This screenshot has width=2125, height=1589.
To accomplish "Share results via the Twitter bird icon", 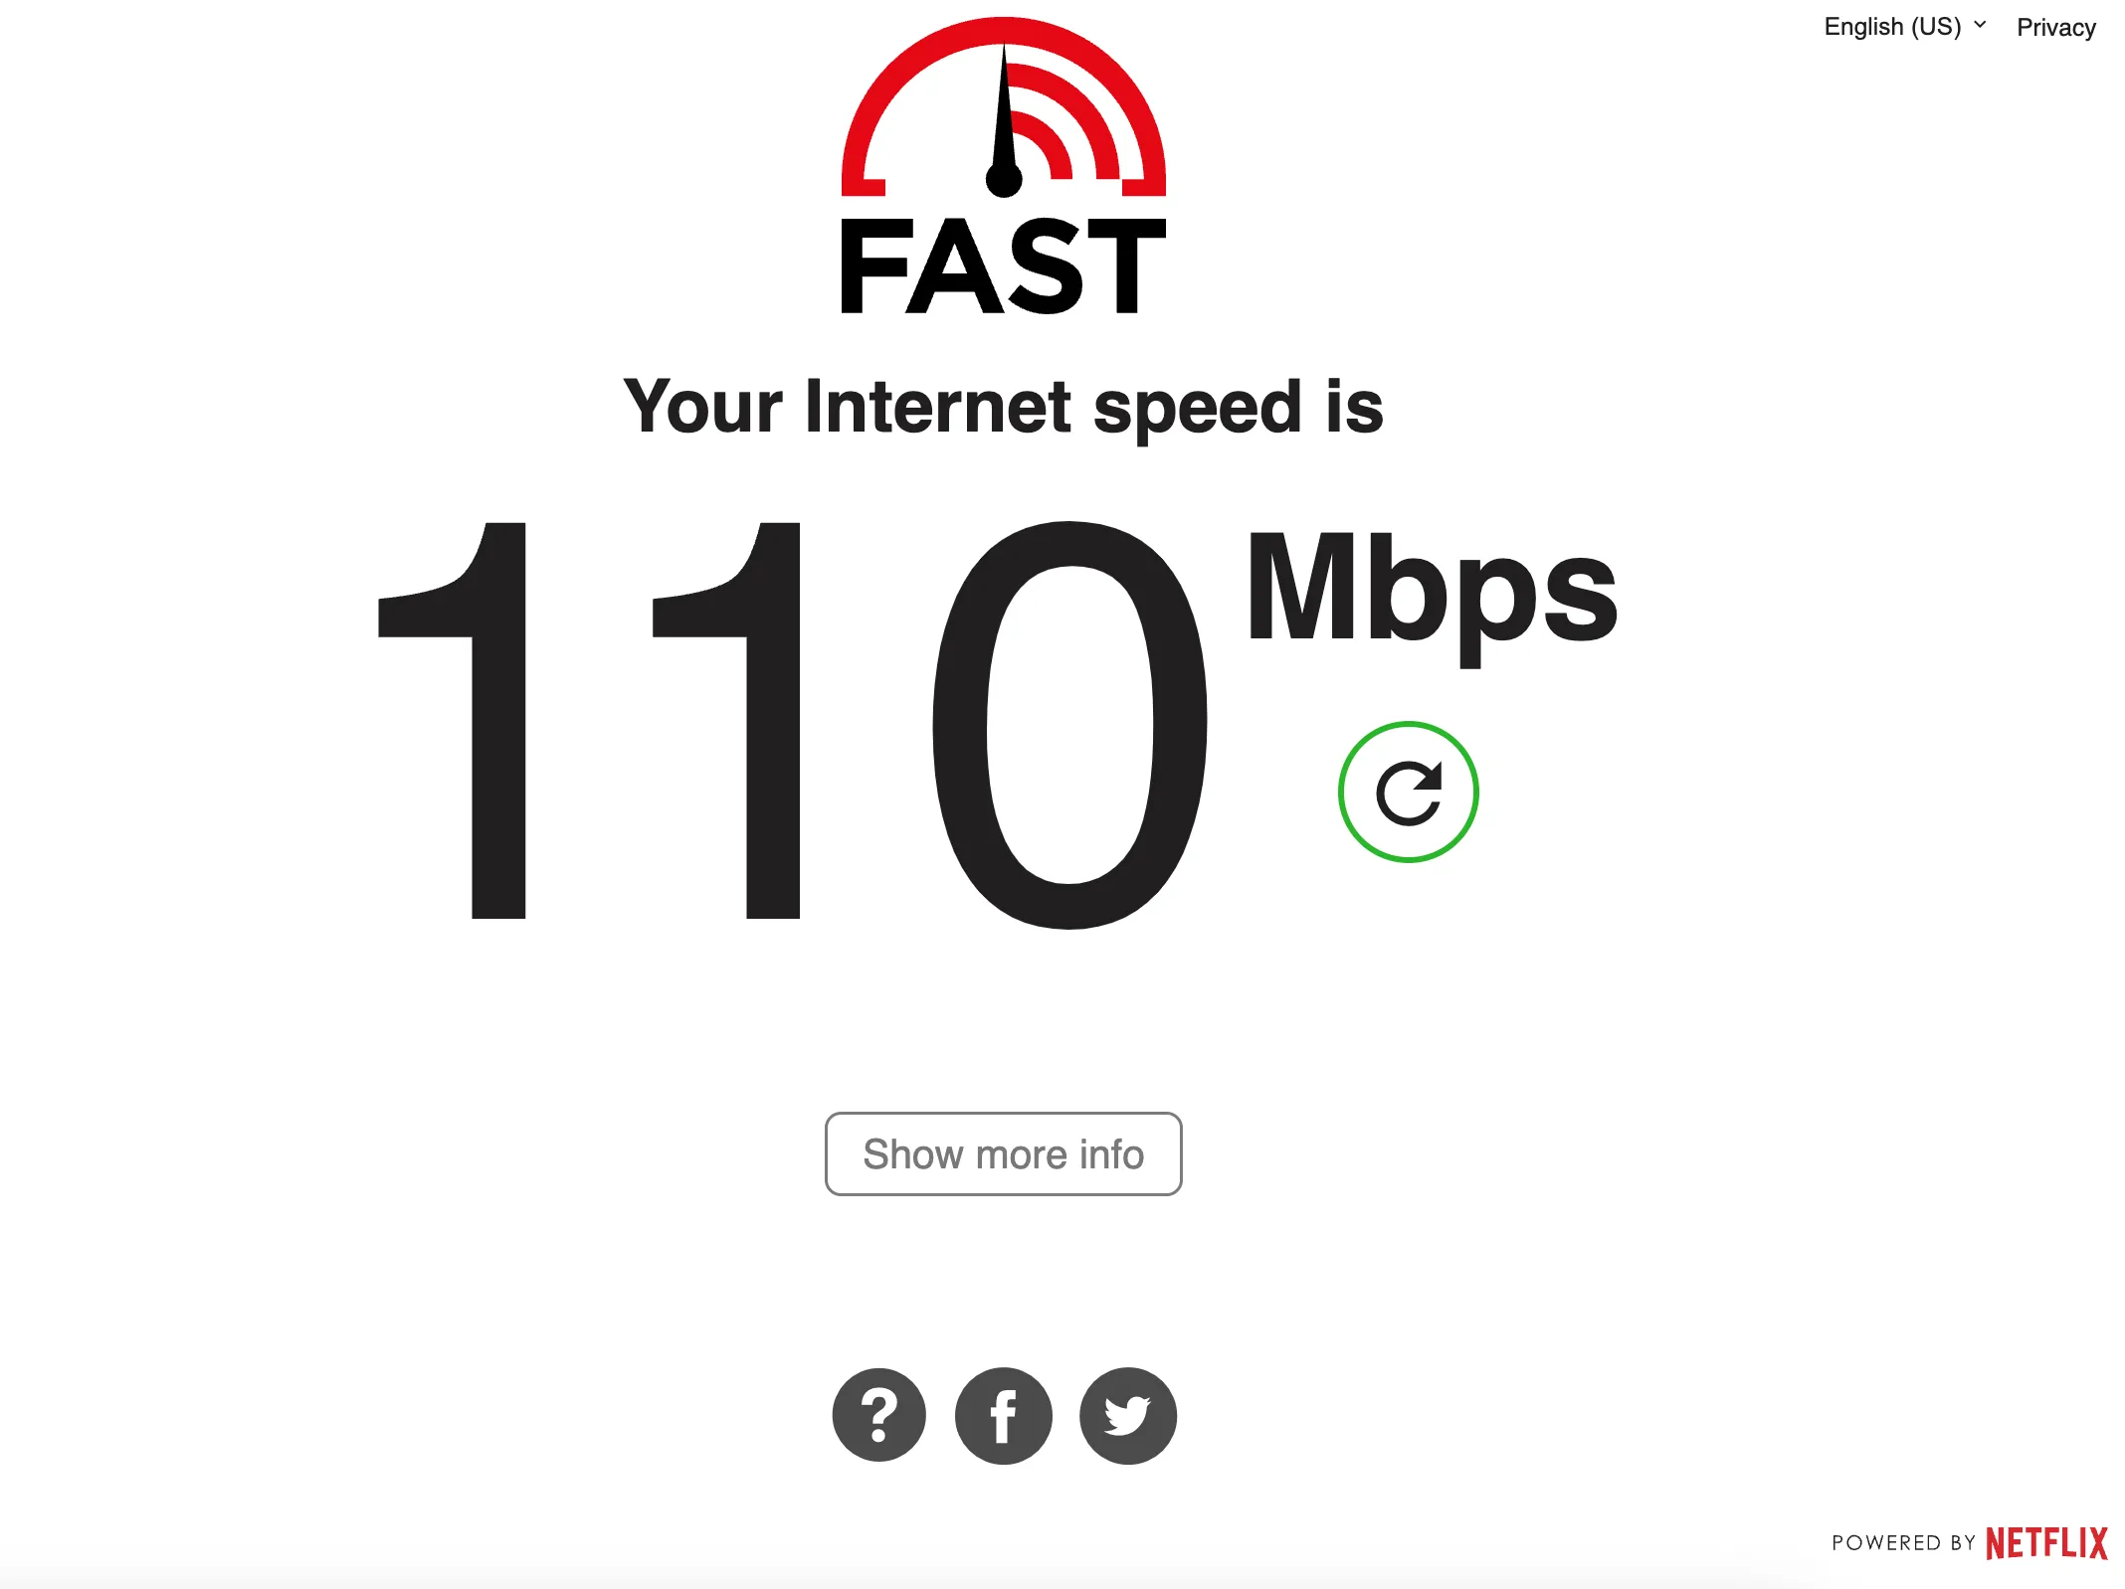I will 1128,1415.
